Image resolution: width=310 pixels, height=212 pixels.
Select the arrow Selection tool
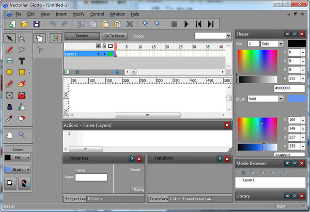9,38
